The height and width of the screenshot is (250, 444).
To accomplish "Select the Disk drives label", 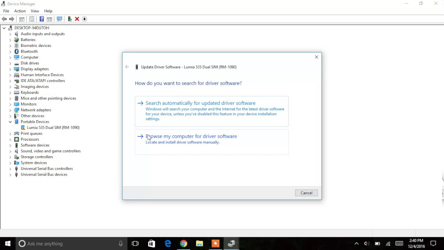I will click(30, 63).
